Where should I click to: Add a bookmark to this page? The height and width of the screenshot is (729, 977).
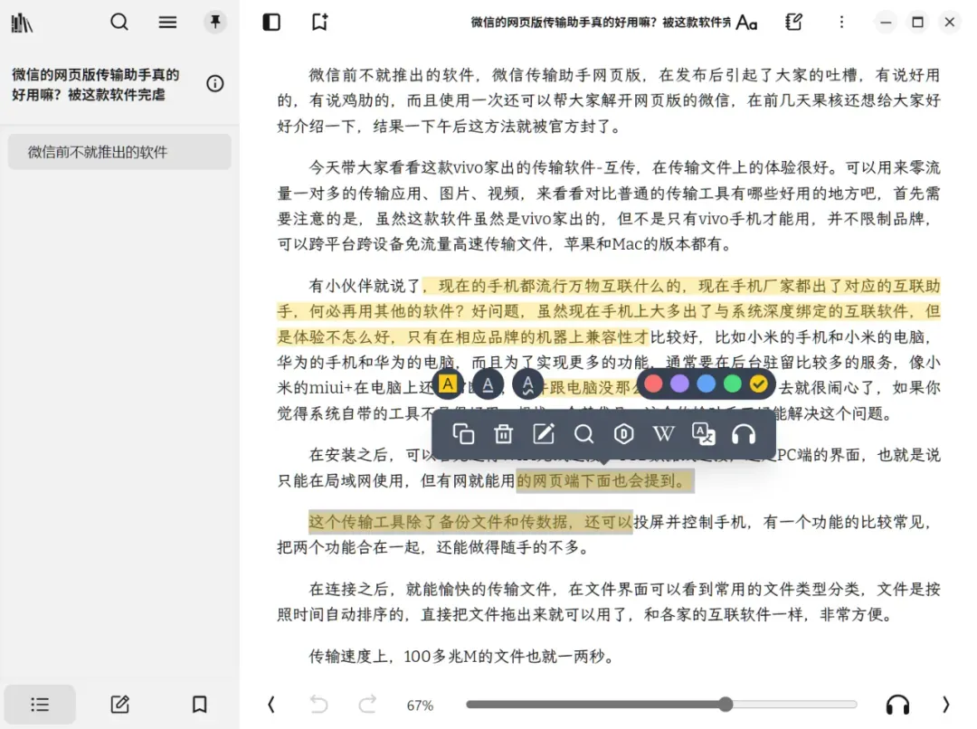[319, 23]
